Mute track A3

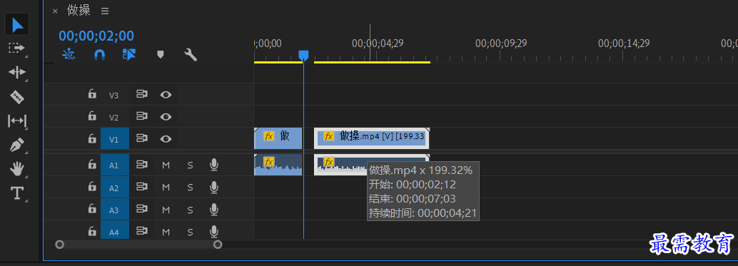166,210
